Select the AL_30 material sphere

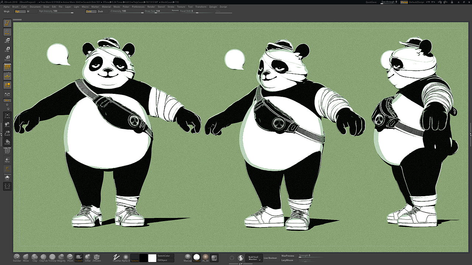pos(205,258)
